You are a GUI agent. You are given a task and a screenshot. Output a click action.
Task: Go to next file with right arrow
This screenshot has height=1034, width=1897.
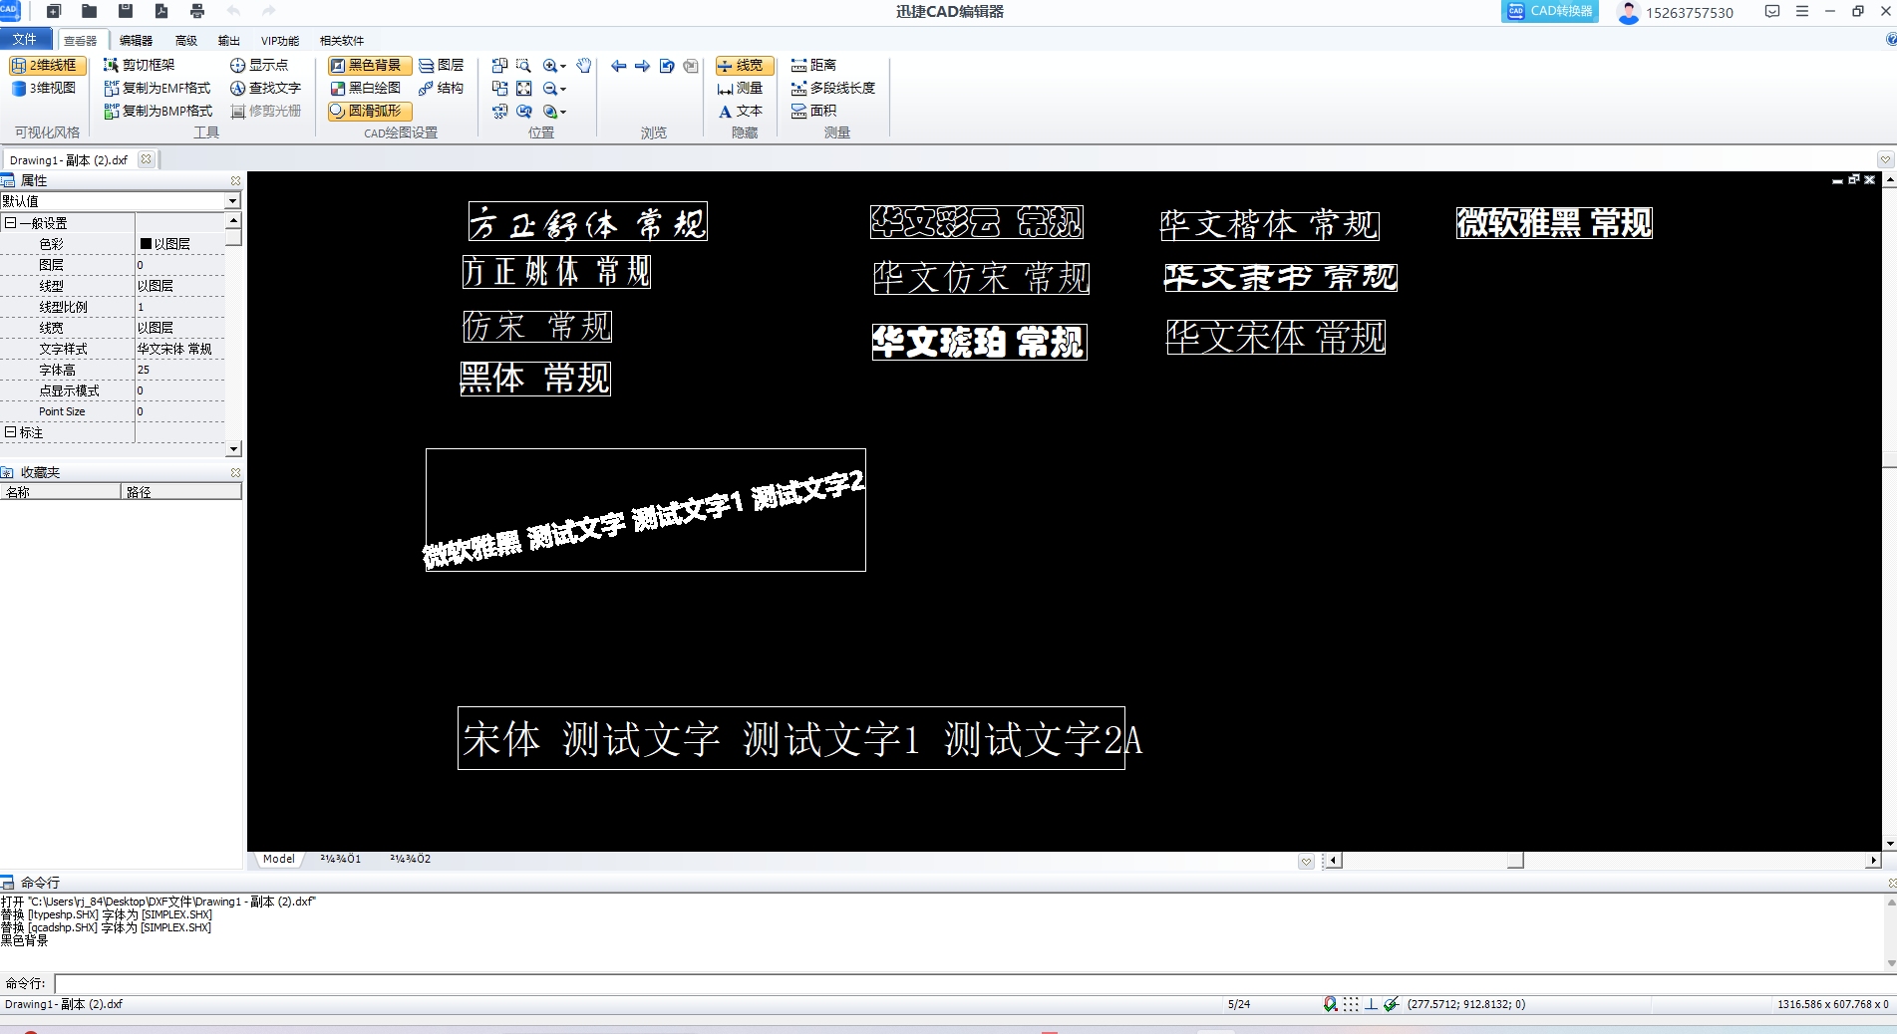coord(643,66)
